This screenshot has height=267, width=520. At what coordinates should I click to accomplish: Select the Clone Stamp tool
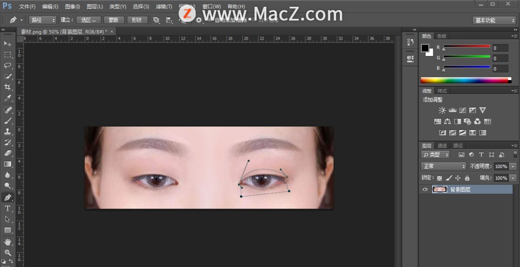(7, 131)
